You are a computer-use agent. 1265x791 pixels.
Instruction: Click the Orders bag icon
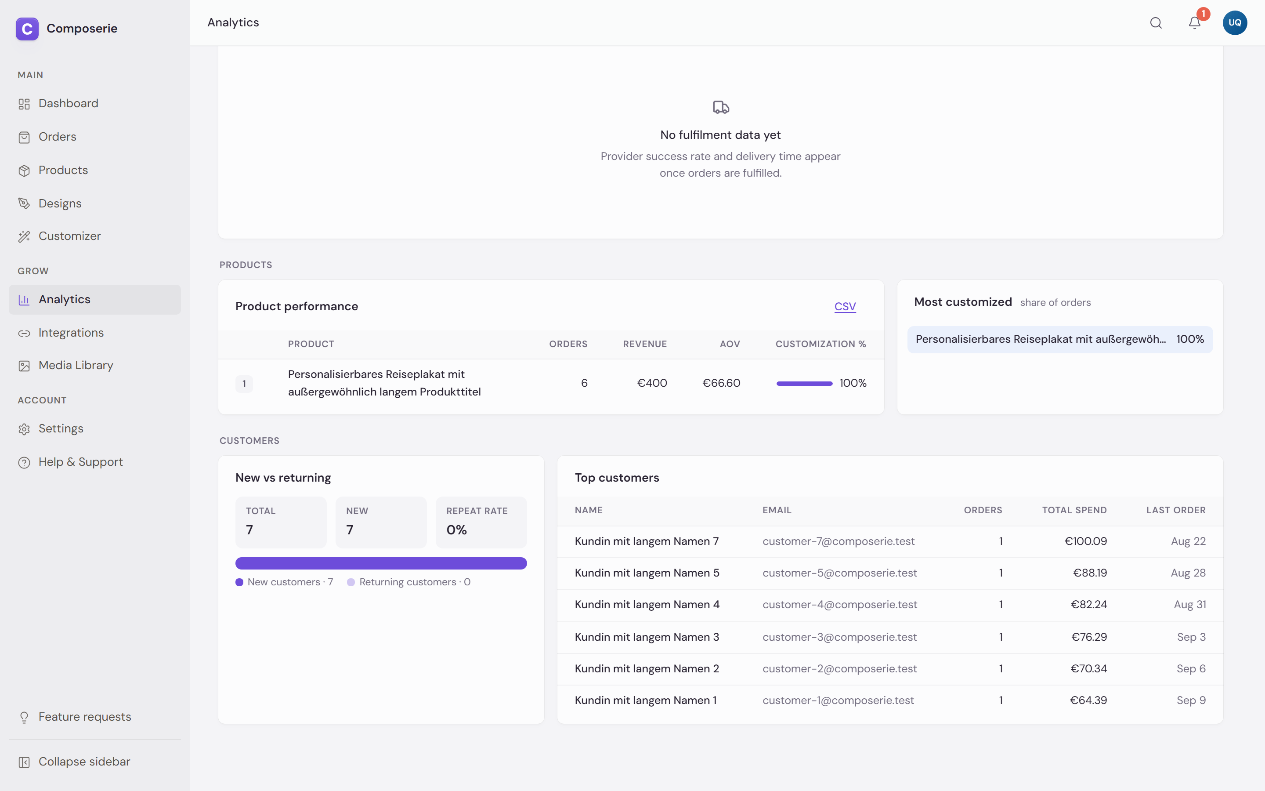[x=24, y=137]
